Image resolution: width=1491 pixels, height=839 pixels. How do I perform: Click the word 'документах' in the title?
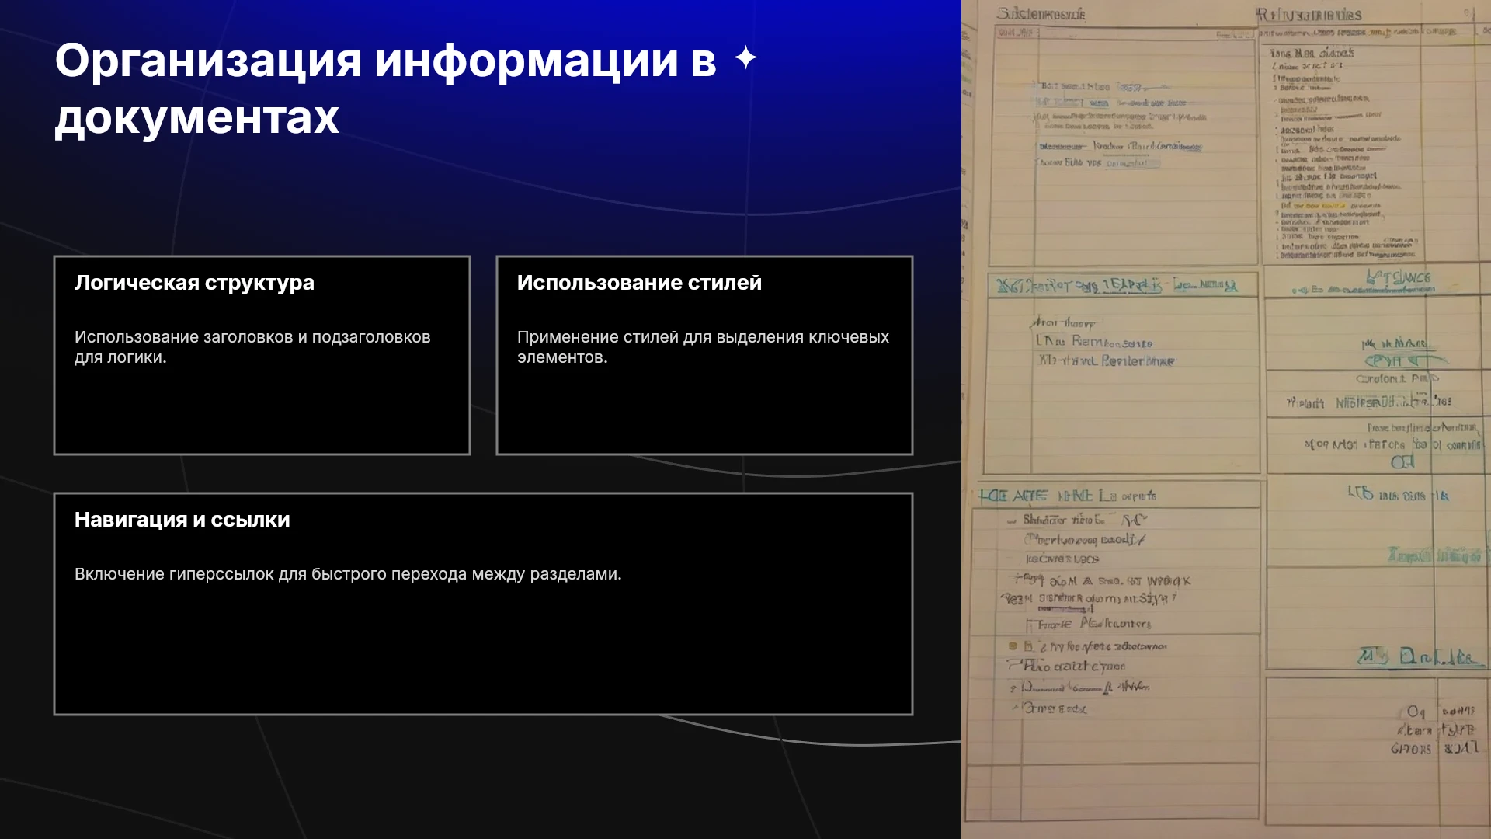click(x=197, y=117)
